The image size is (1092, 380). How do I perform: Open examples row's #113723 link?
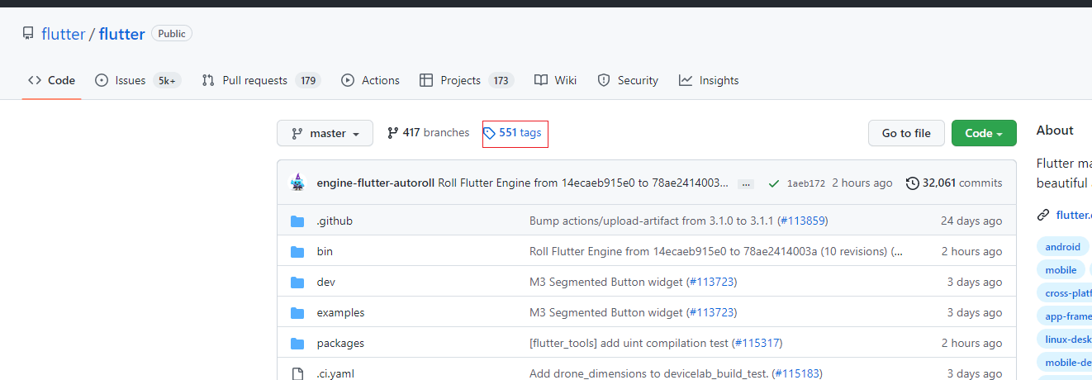tap(710, 312)
